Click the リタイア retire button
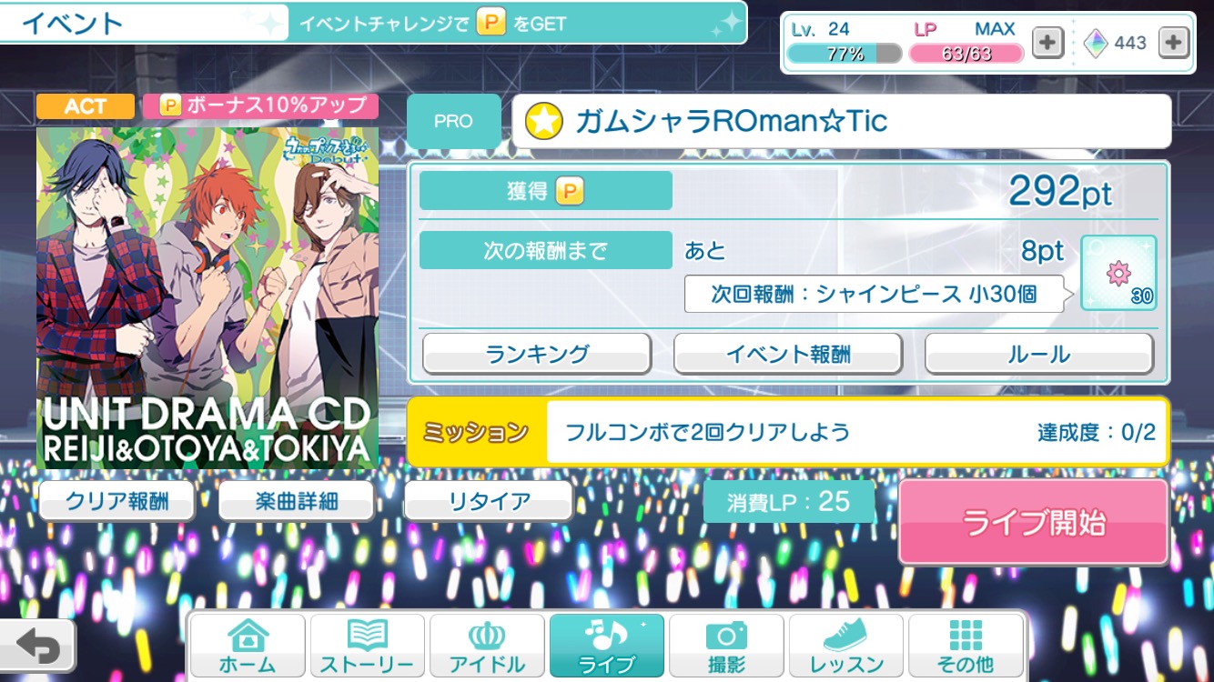The image size is (1214, 682). click(x=489, y=501)
